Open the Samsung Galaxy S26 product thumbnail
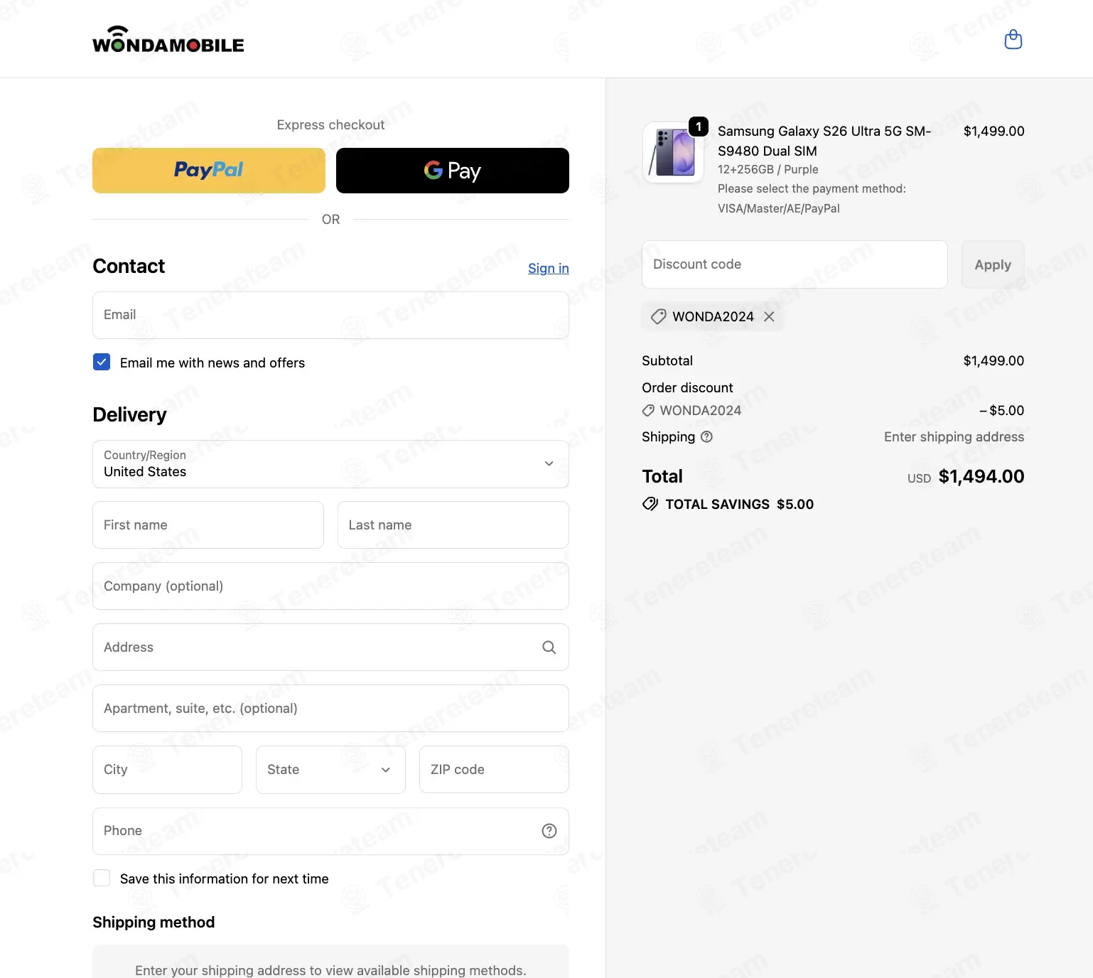The image size is (1093, 978). click(673, 152)
